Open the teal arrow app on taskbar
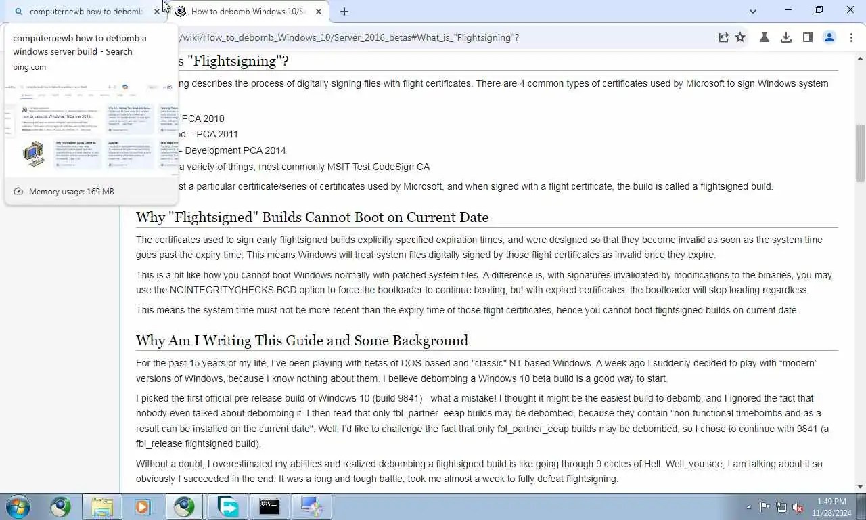Viewport: 866px width, 520px height. (x=228, y=506)
